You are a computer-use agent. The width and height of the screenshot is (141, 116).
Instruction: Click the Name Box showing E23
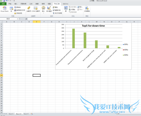click(x=8, y=19)
